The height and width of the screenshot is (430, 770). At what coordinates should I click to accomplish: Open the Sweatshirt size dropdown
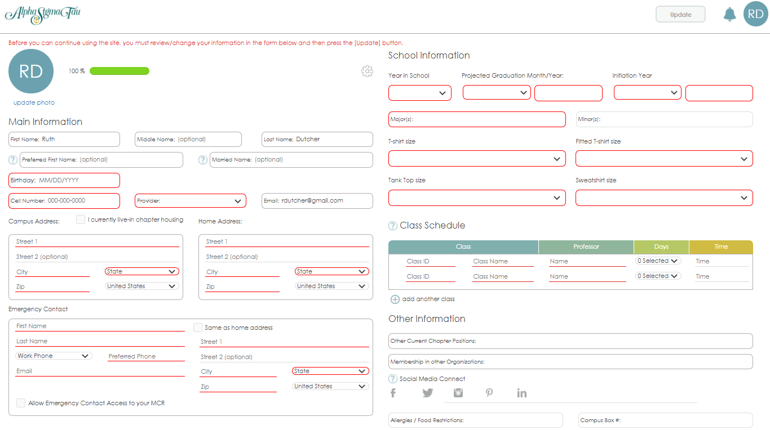tap(664, 198)
